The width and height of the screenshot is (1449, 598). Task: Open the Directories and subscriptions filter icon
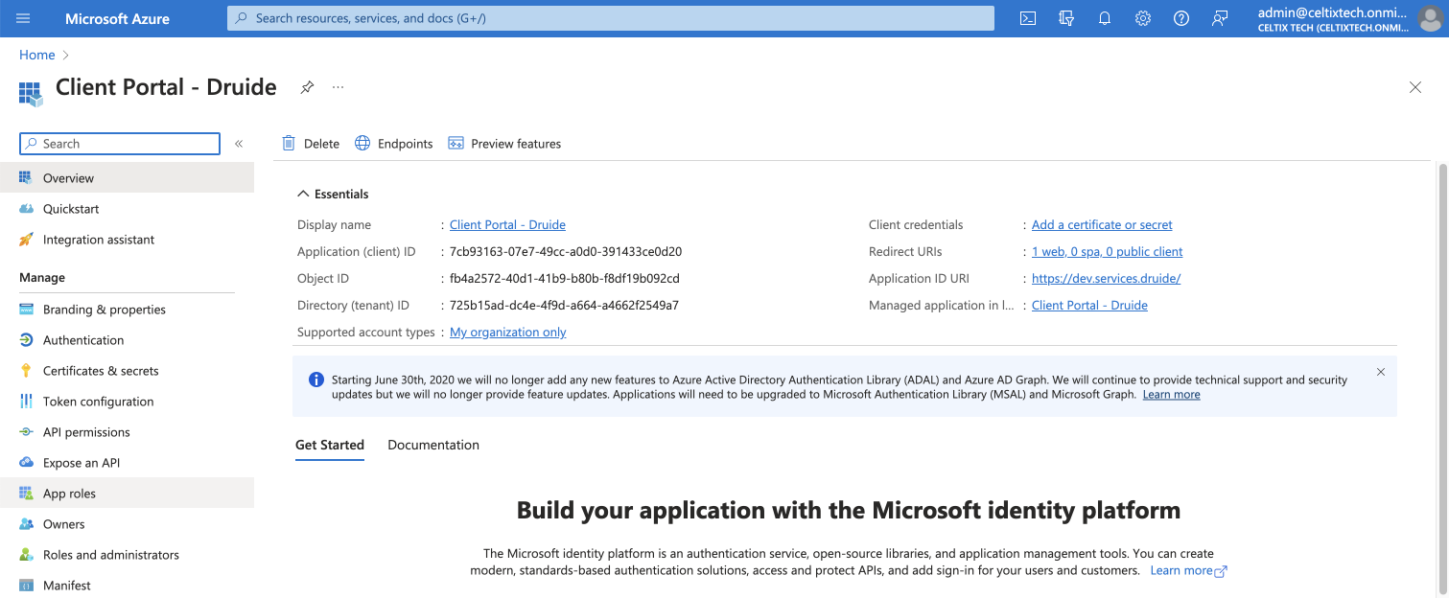point(1066,18)
